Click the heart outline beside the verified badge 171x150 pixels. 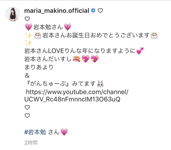[100, 11]
